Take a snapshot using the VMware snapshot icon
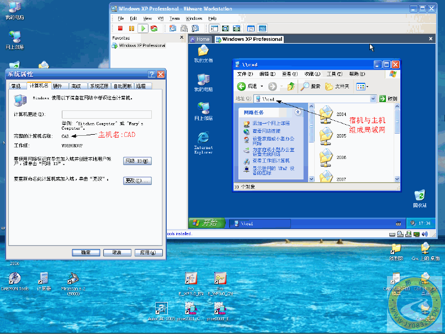 point(173,28)
